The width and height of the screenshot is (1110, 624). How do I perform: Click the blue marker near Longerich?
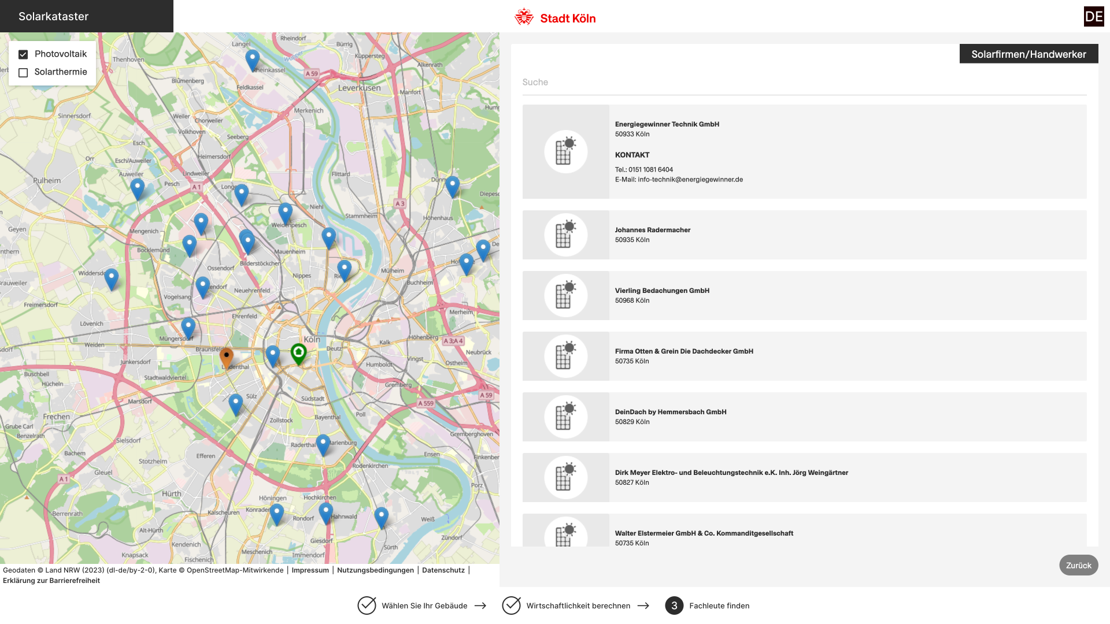click(x=242, y=195)
